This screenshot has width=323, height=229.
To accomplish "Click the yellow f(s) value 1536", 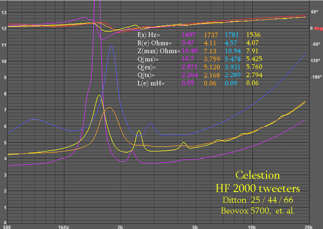I will pyautogui.click(x=253, y=34).
